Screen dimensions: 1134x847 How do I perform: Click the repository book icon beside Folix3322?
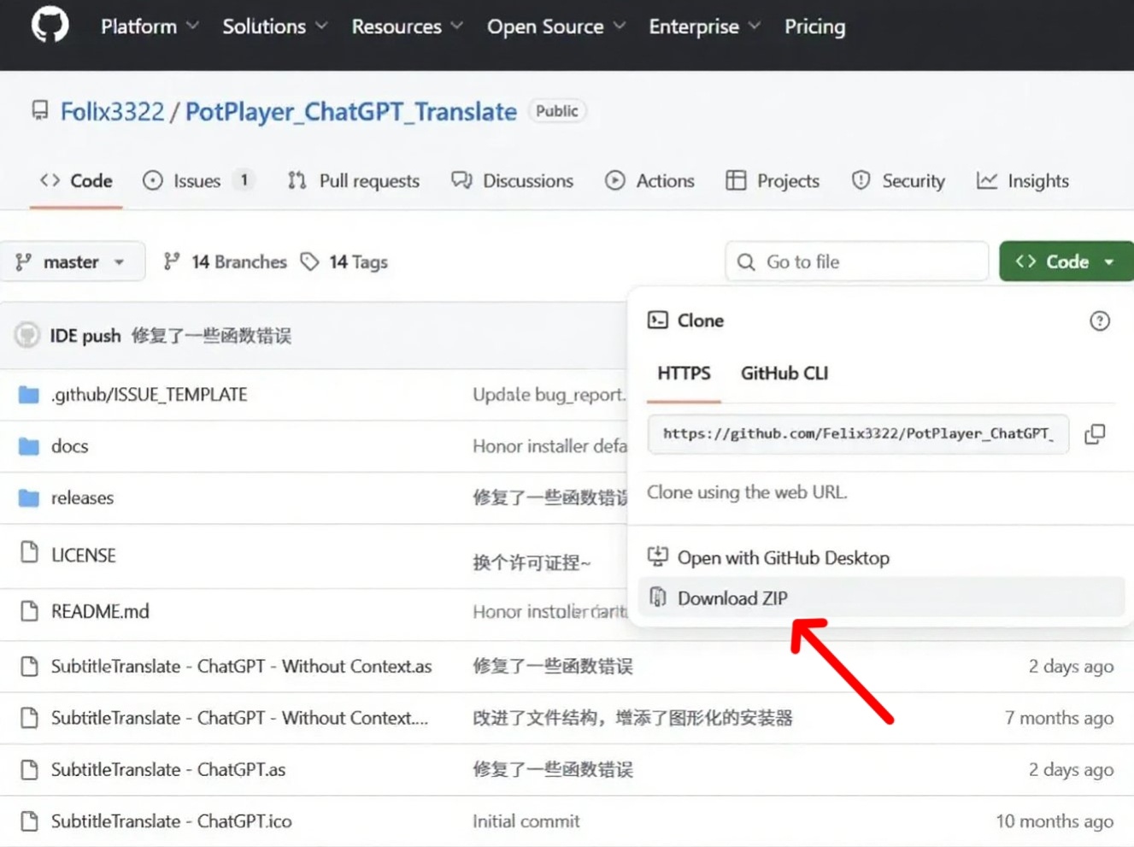pyautogui.click(x=40, y=111)
